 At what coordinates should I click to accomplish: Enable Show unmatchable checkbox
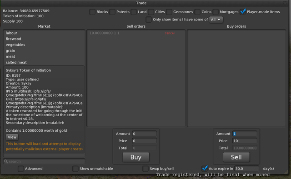click(75, 169)
